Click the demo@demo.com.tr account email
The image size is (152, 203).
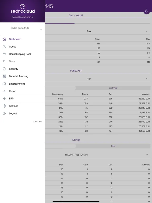[23, 17]
